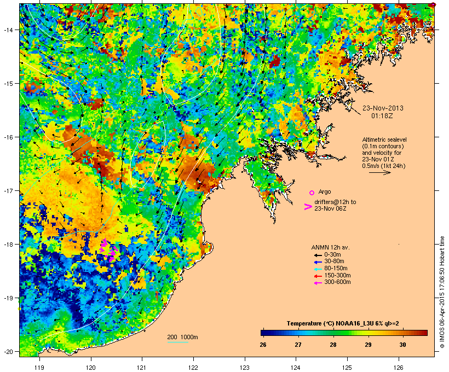Screen dimensions: 449x372
Task: Click the longitude label 124
Action: 296,368
